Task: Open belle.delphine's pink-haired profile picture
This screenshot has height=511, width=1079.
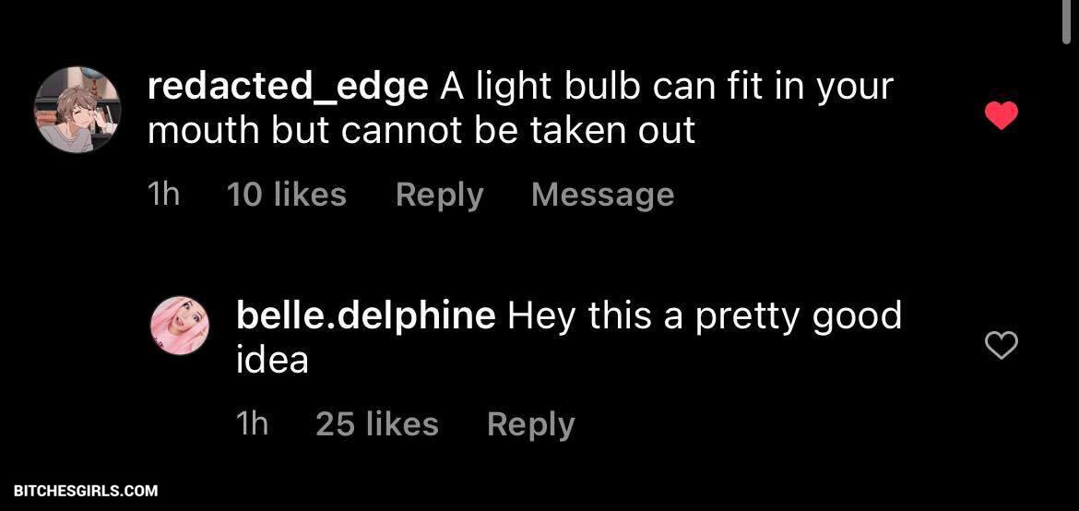Action: 180,326
